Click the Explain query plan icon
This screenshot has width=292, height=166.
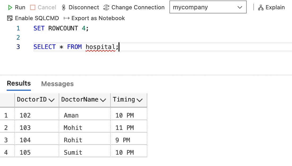click(x=261, y=7)
